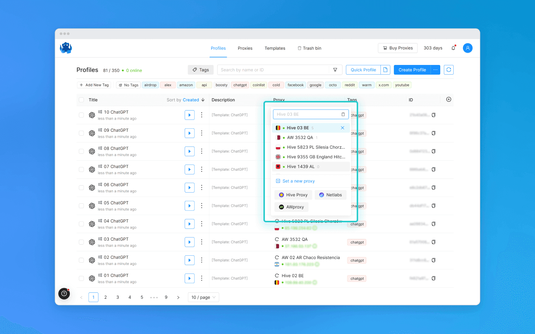Check the 08 ChatGPT profile checkbox
535x334 pixels.
pos(81,151)
